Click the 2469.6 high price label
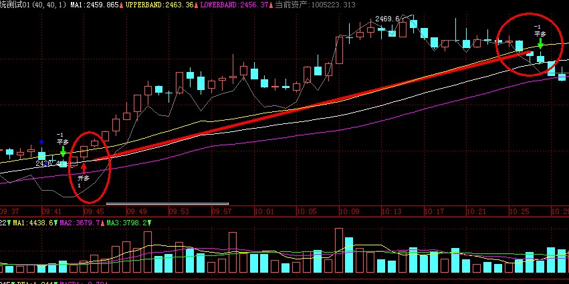Viewport: 569px width, 284px height. click(387, 19)
